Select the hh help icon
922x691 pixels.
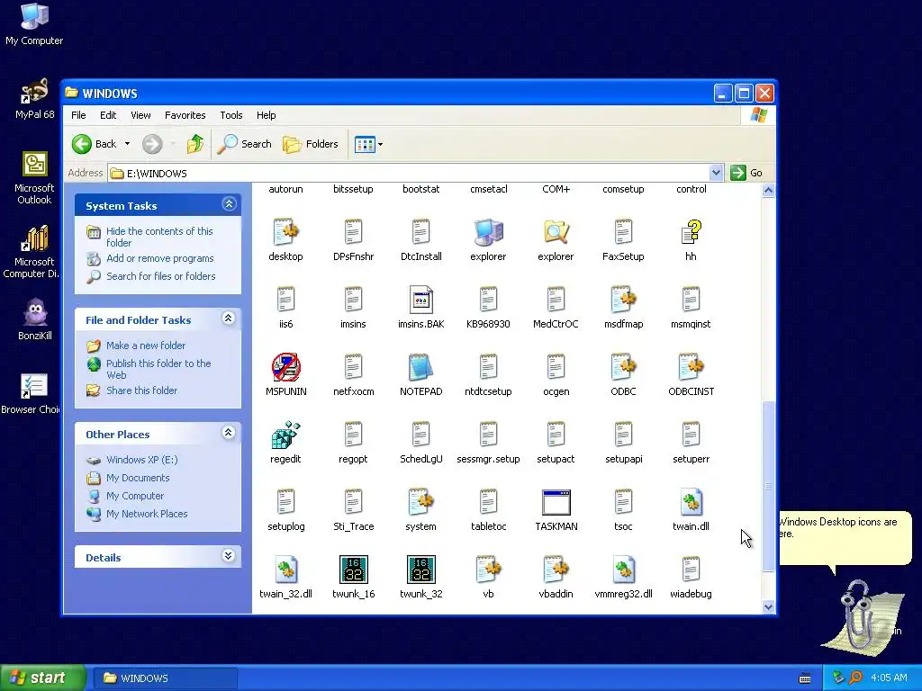coord(691,233)
